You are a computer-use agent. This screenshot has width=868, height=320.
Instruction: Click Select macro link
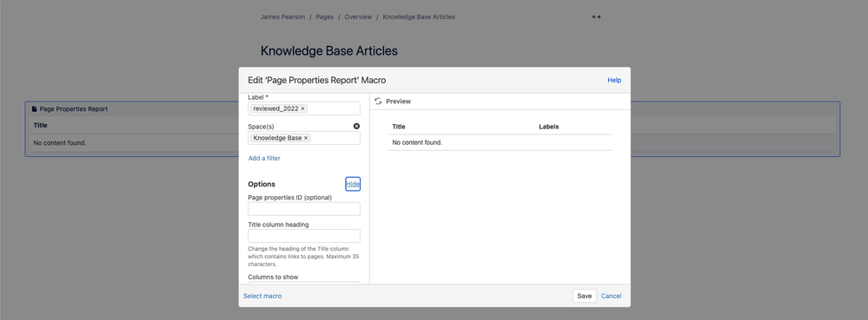[x=262, y=297]
